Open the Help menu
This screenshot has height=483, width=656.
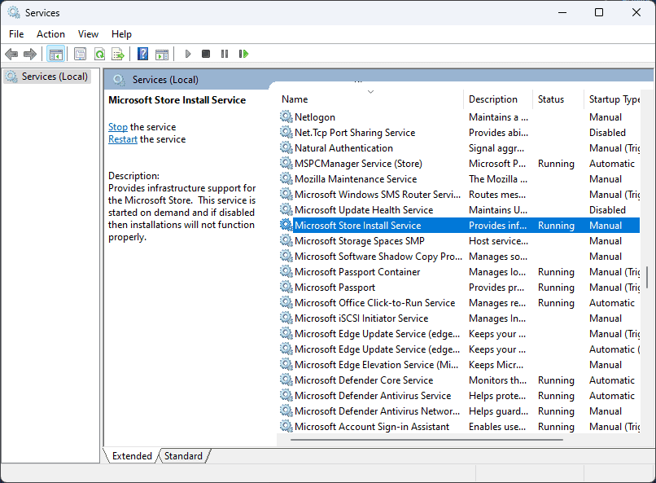121,34
